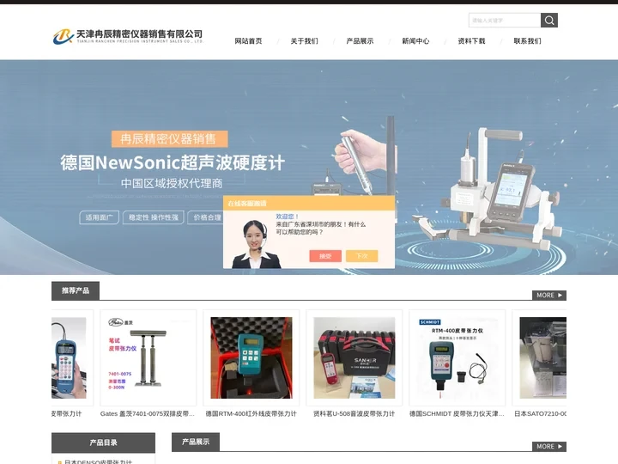Click the company logo emblem
This screenshot has width=618, height=464.
63,36
